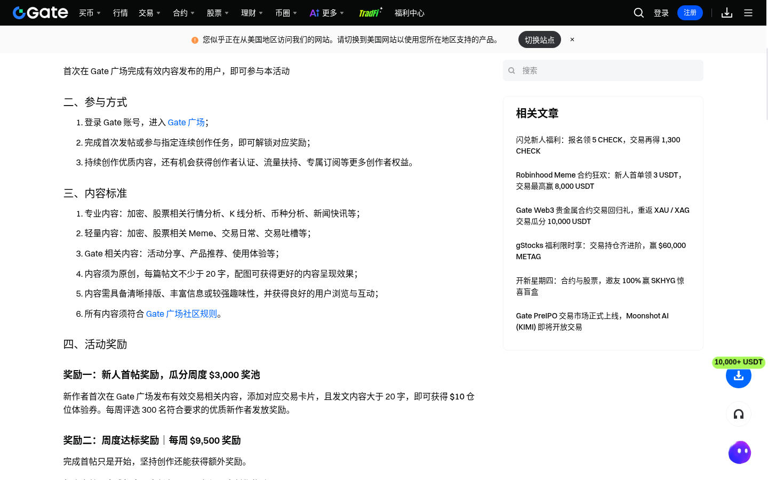Expand the 买币 dropdown menu

pyautogui.click(x=90, y=13)
